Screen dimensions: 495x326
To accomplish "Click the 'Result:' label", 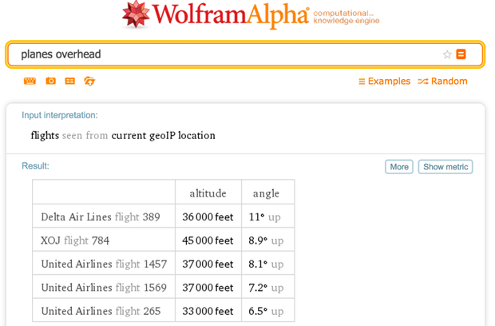I will pyautogui.click(x=35, y=166).
